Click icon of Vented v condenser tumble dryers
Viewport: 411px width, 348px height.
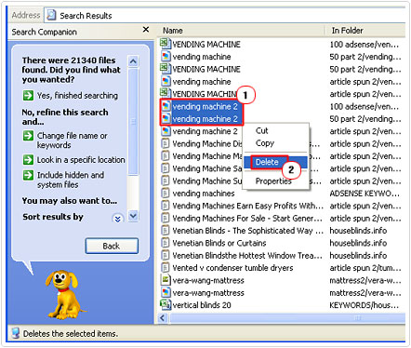coord(166,267)
